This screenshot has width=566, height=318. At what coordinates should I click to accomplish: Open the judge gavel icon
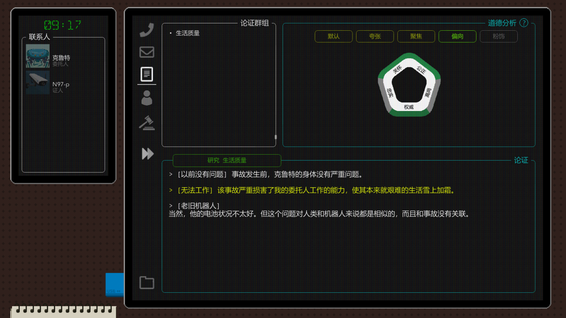[x=147, y=123]
